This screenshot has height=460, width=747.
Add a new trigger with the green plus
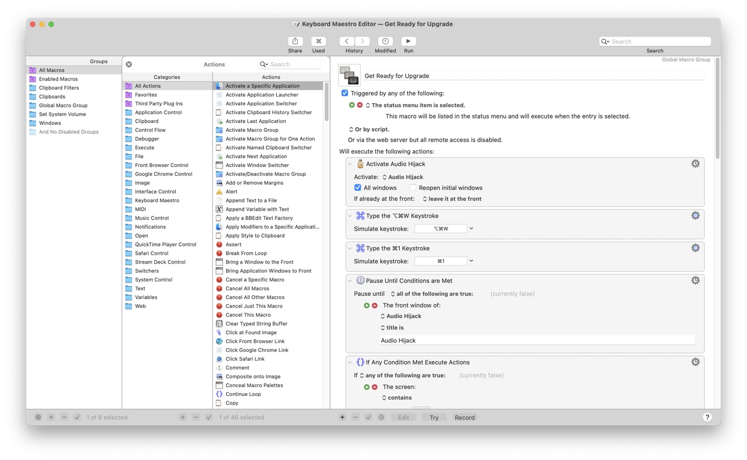click(x=352, y=104)
